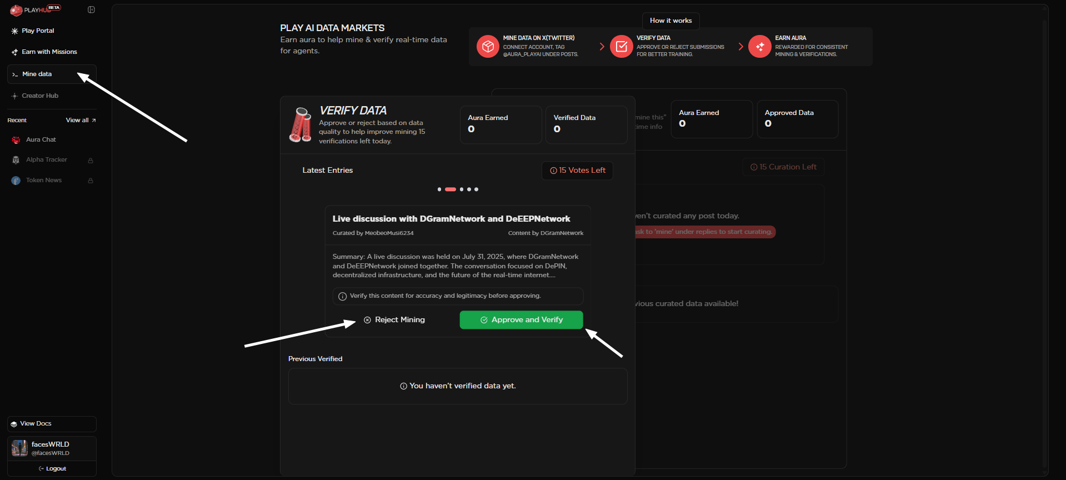Click the info icon in verify notice
The height and width of the screenshot is (480, 1066).
pyautogui.click(x=342, y=296)
